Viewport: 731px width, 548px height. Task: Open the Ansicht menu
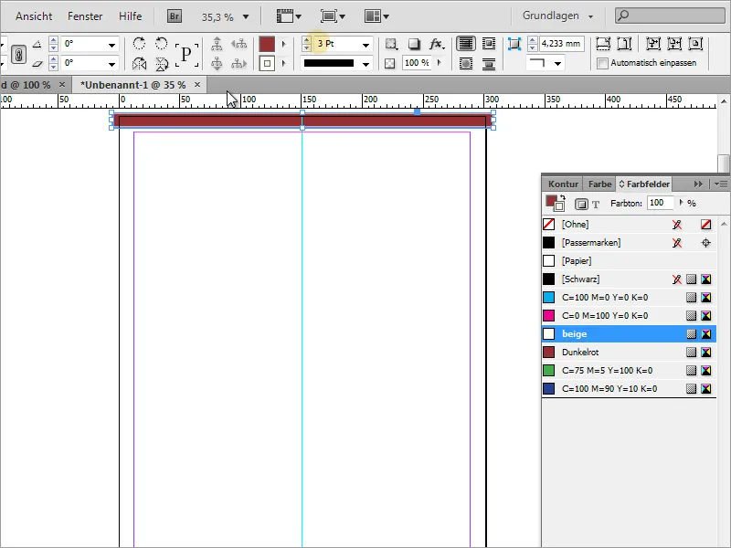pos(34,16)
